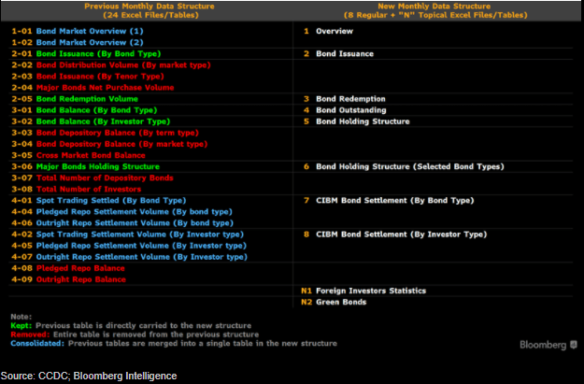Viewport: 584px width, 384px height.
Task: Click new structure entry '5 Bond Holding Structure'
Action: click(356, 121)
